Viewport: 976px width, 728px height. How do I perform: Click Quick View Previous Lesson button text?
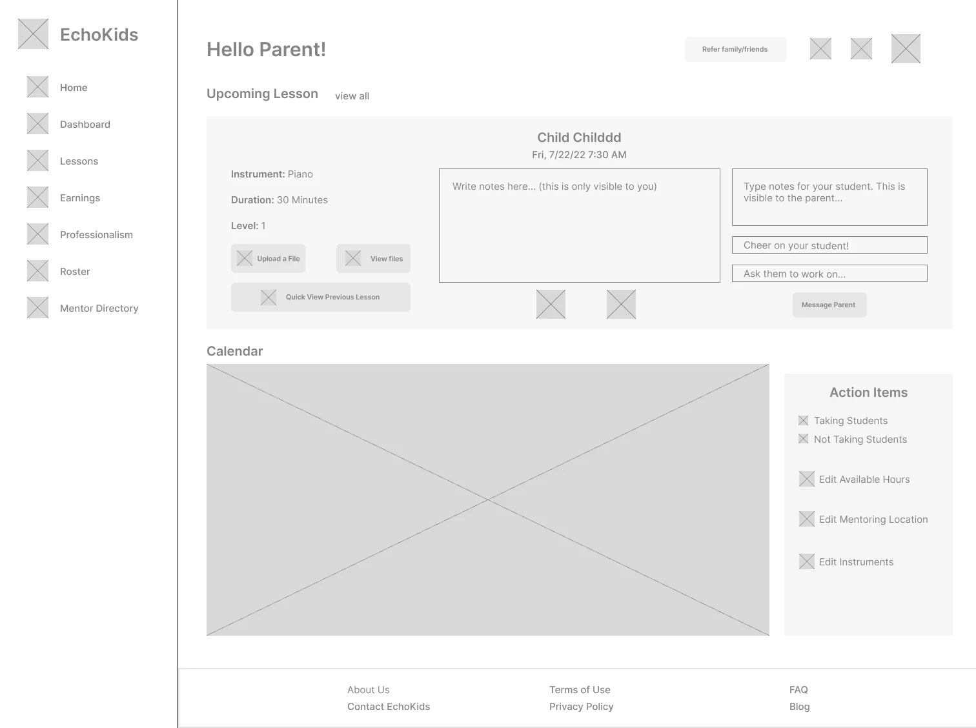332,297
